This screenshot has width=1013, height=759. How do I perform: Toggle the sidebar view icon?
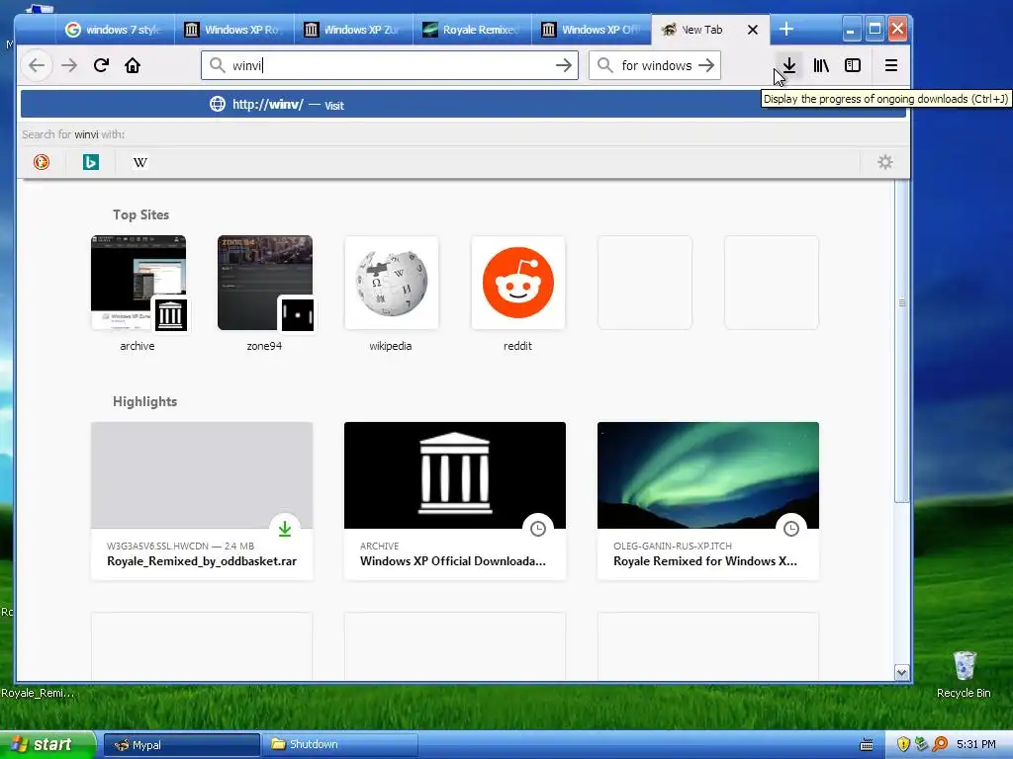[853, 65]
